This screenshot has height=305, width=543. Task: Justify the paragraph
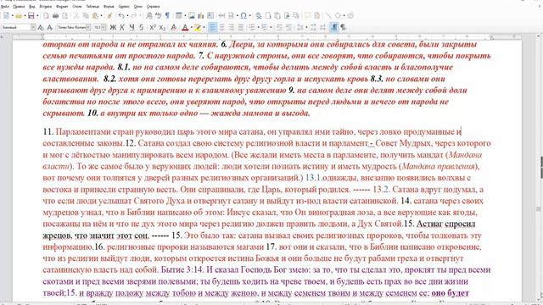point(241,27)
